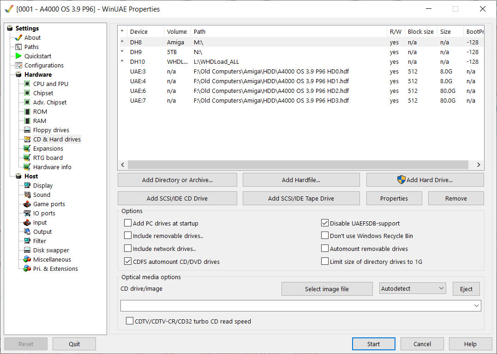Uncheck Disable UAEFSDB-support
Image resolution: width=497 pixels, height=354 pixels.
324,223
